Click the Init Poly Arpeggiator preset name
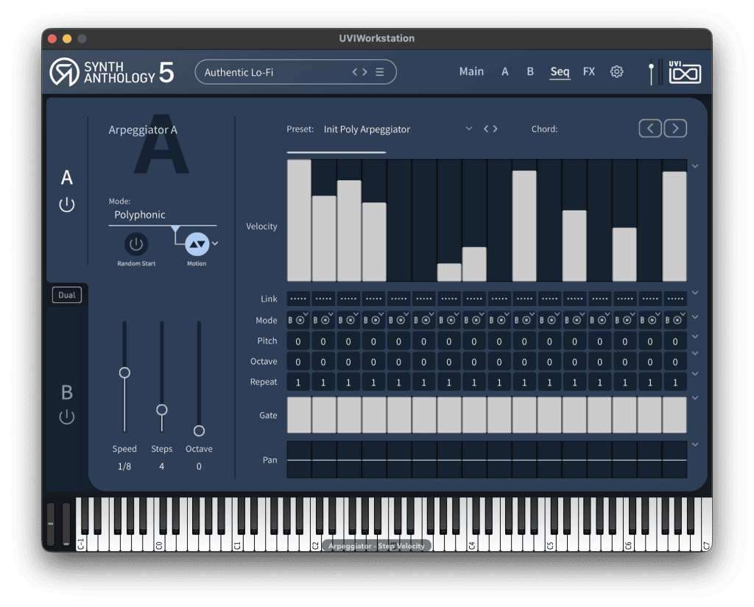The height and width of the screenshot is (607, 754). [x=367, y=129]
